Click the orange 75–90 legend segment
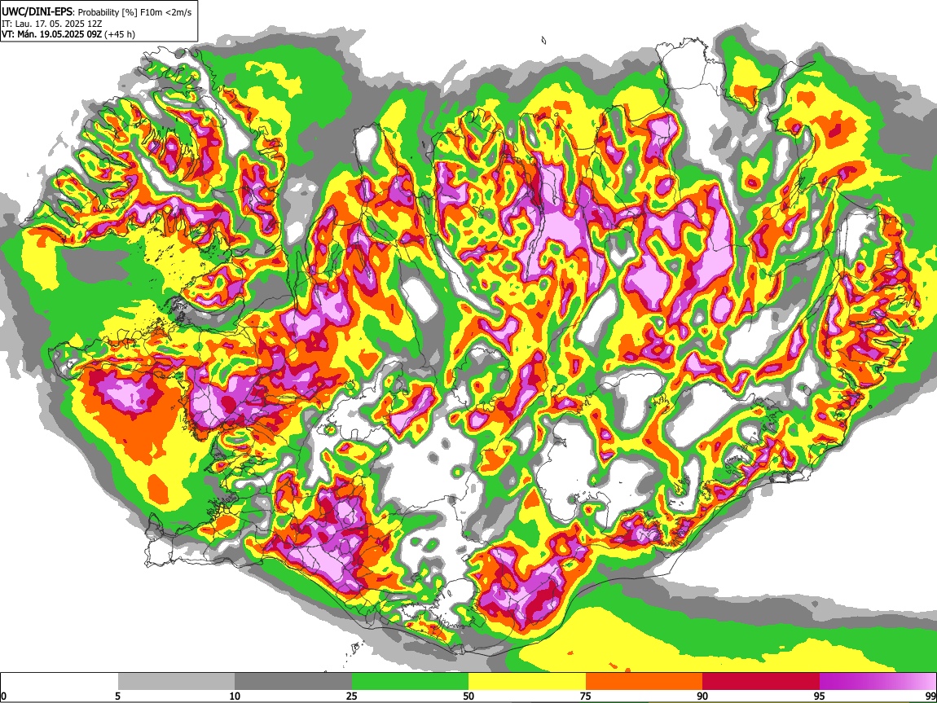 tap(644, 682)
